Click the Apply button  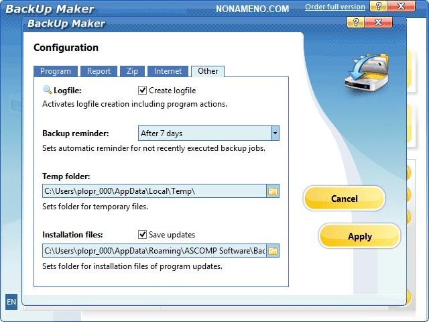[x=359, y=236]
